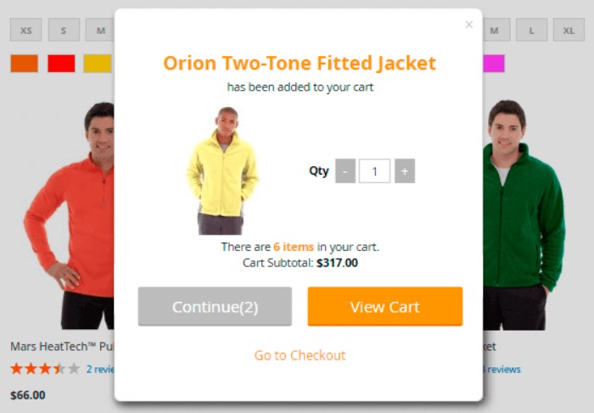Pick the red color swatch
The image size is (594, 413).
click(x=61, y=64)
